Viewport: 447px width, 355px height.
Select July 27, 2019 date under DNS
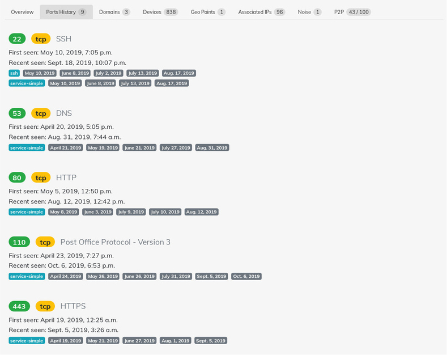coord(176,148)
